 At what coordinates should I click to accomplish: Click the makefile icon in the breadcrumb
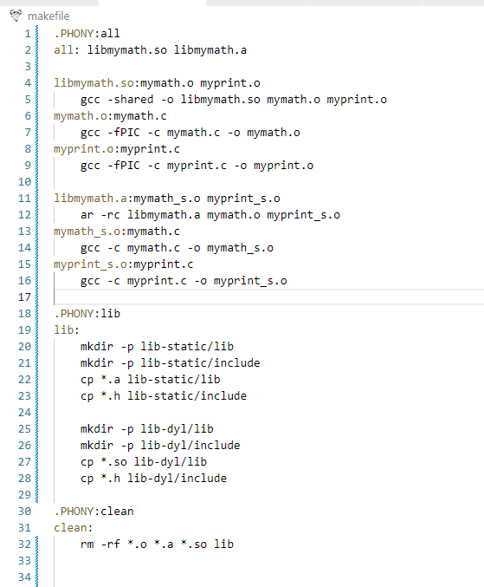(x=16, y=16)
